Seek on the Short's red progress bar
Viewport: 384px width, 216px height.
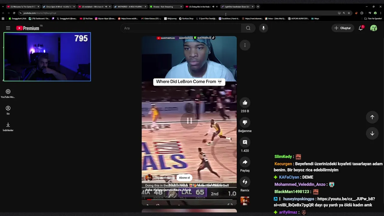pos(189,199)
